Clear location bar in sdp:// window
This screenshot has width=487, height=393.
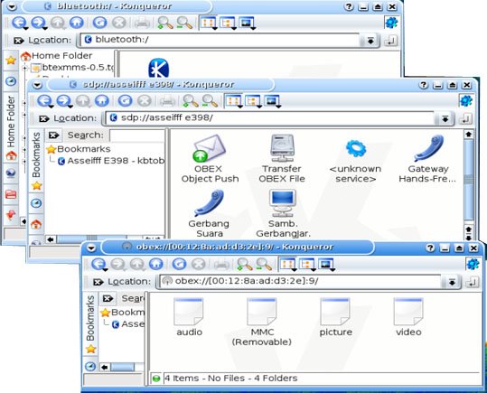[43, 118]
